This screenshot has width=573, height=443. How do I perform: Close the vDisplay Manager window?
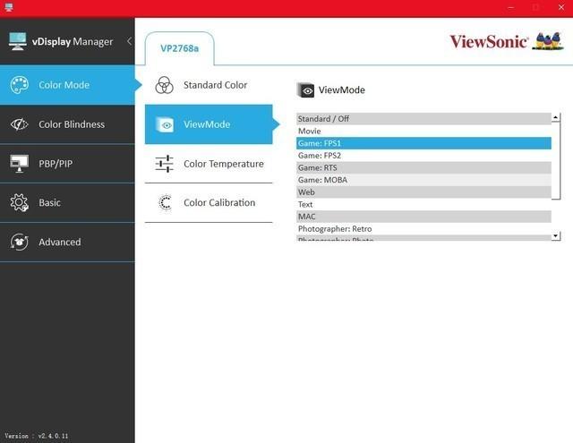click(561, 7)
